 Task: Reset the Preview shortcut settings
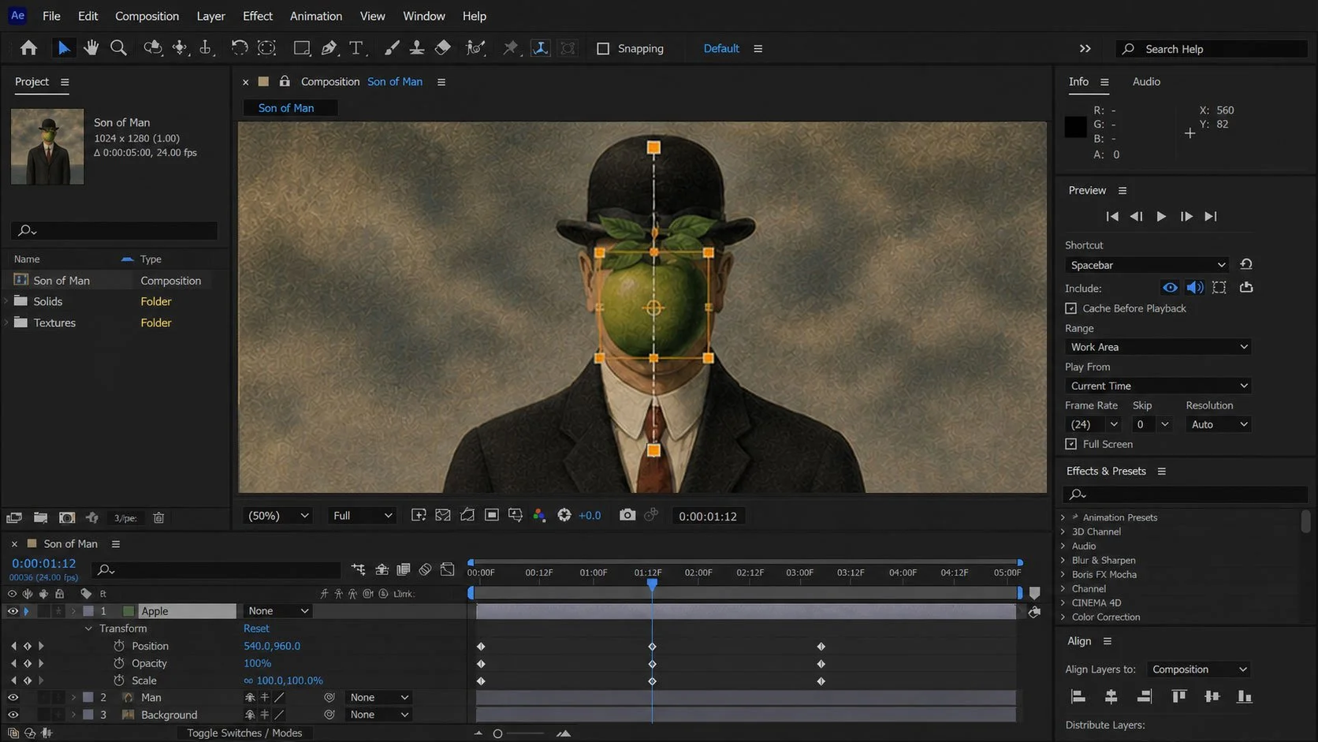pyautogui.click(x=1246, y=264)
